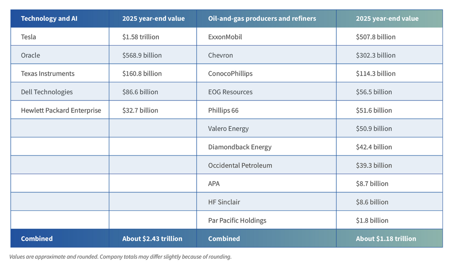Click "Hewlett Packard Enterprise" company name
The height and width of the screenshot is (264, 452).
click(61, 110)
